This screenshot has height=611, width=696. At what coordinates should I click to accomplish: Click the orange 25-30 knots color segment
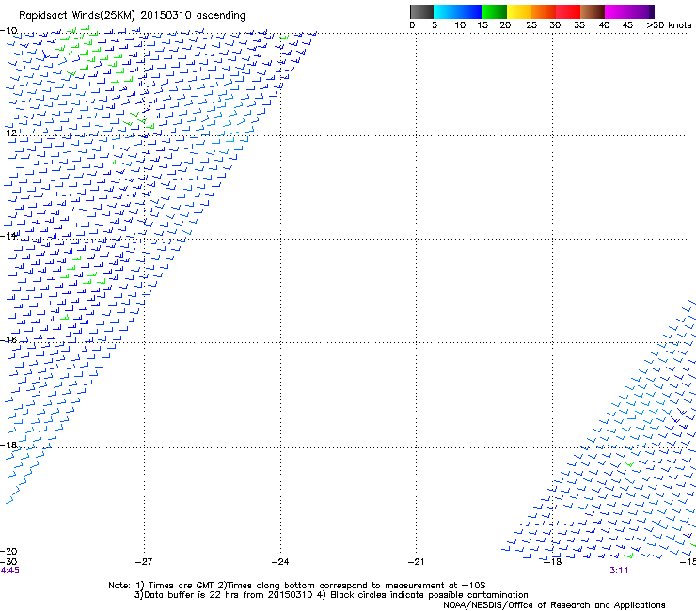pos(544,11)
